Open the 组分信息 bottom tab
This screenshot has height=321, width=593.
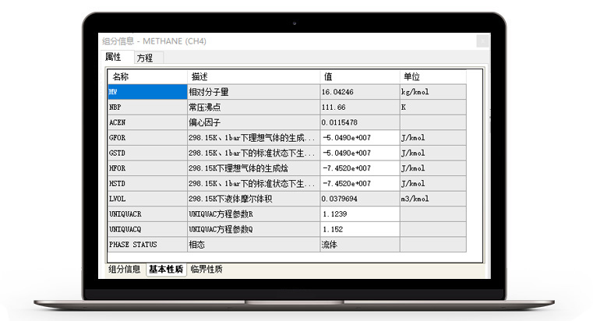[x=124, y=270]
